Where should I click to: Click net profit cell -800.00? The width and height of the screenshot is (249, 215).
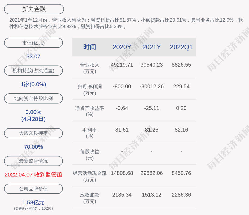pyautogui.click(x=122, y=86)
